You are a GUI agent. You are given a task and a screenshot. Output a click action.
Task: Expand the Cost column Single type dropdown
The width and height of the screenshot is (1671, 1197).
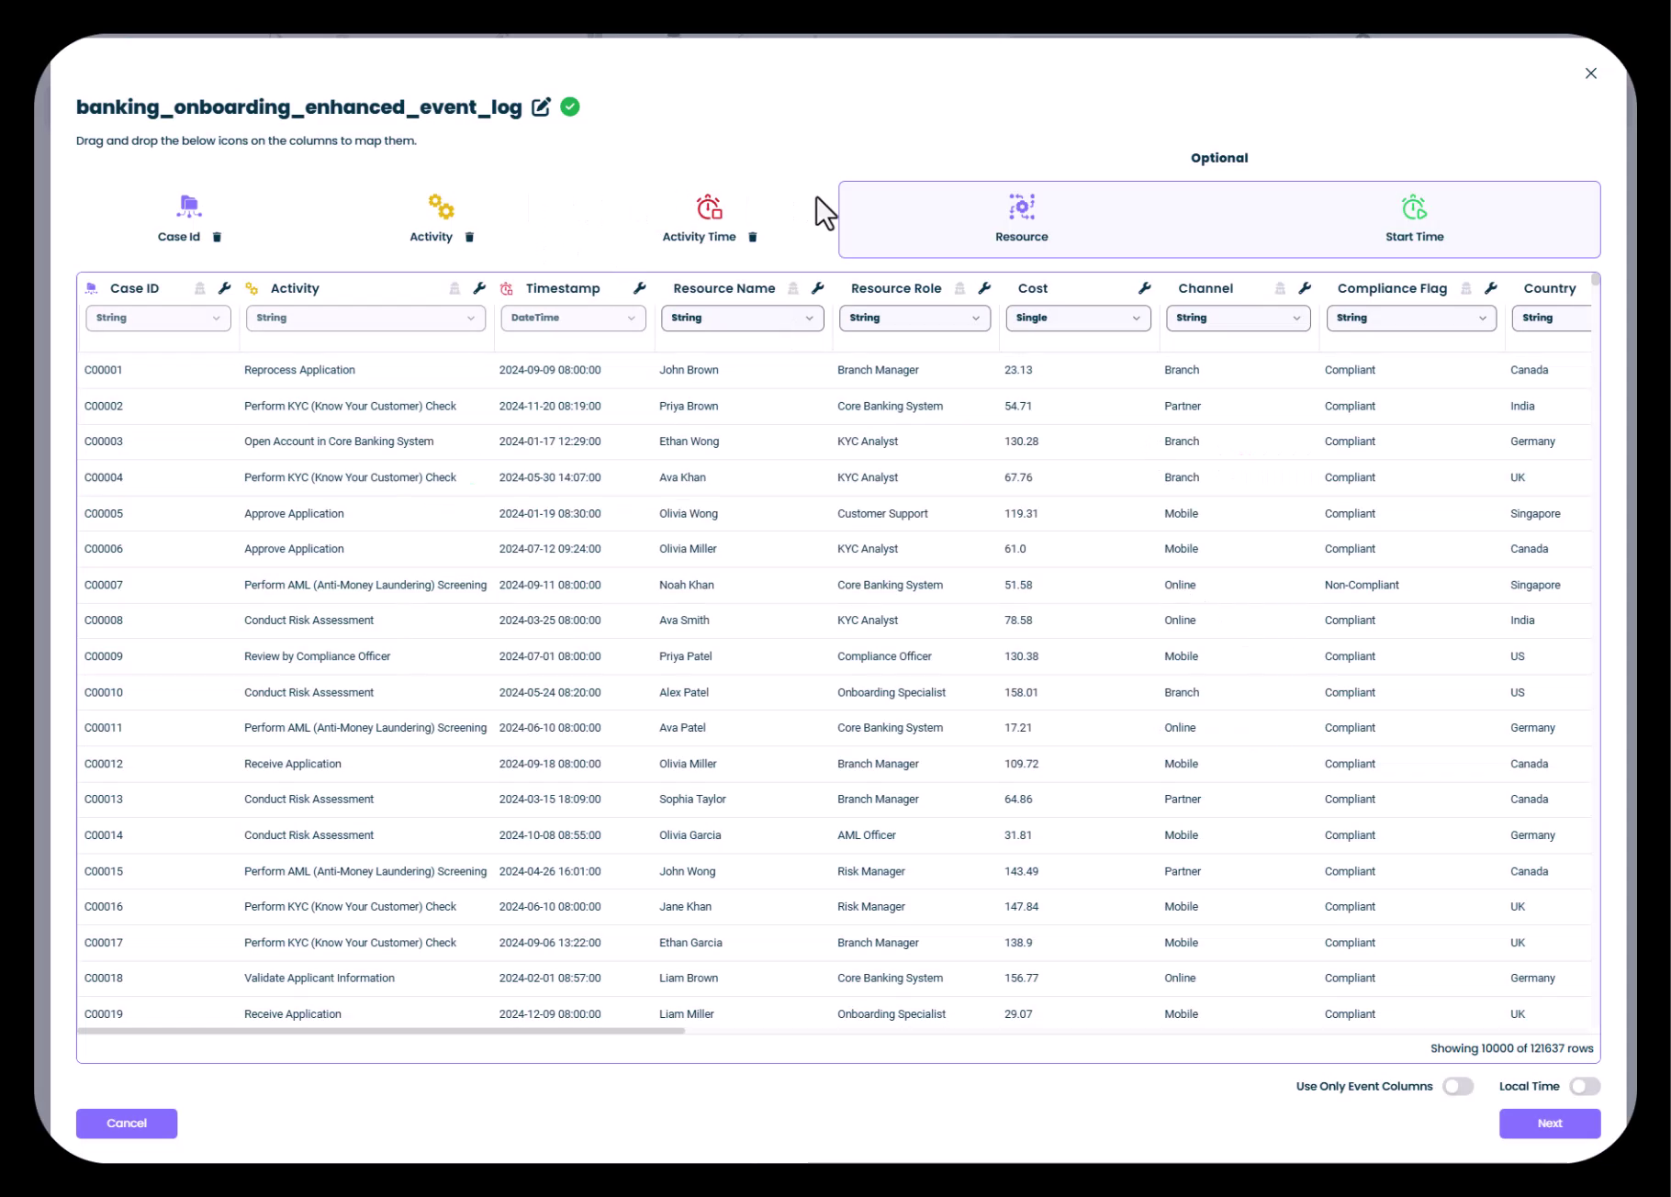1078,318
